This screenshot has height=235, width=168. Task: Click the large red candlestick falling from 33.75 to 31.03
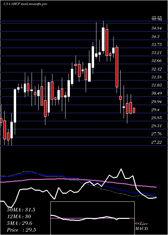(x=117, y=67)
